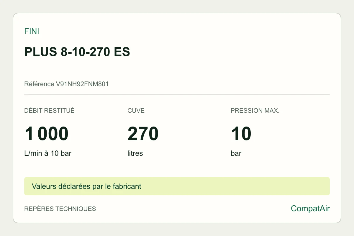354x236 pixels.
Task: Click the REPÈRES TECHNIQUES footer label
Action: point(60,209)
